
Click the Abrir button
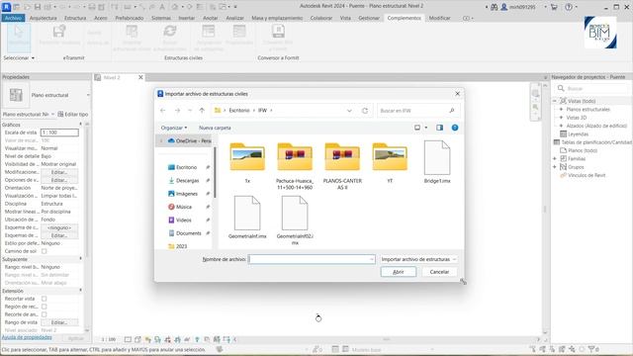[x=399, y=272]
